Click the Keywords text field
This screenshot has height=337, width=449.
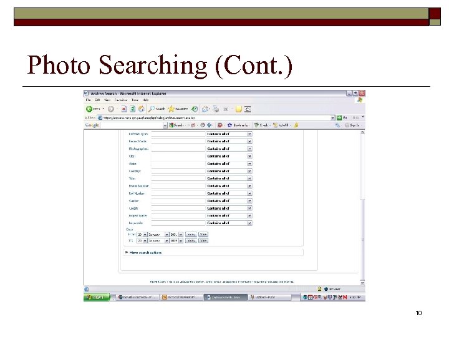point(178,223)
